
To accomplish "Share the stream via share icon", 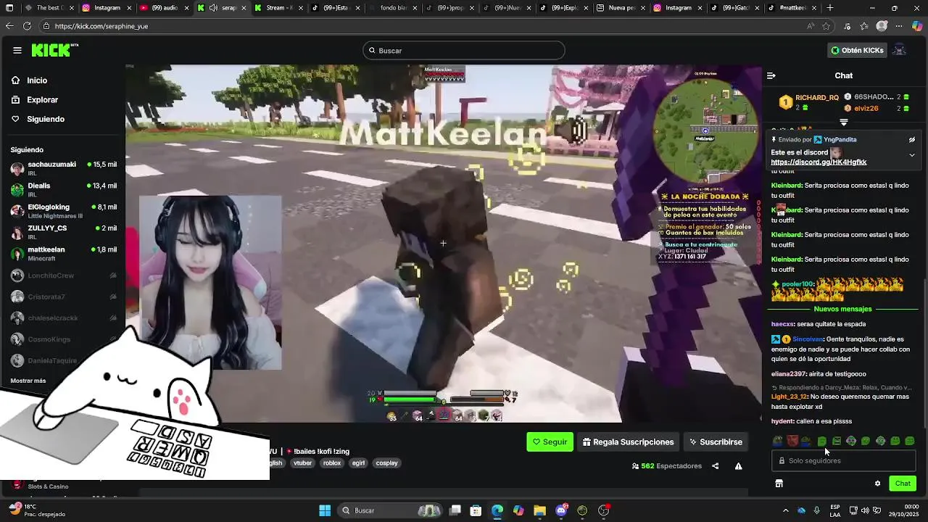I will click(715, 466).
